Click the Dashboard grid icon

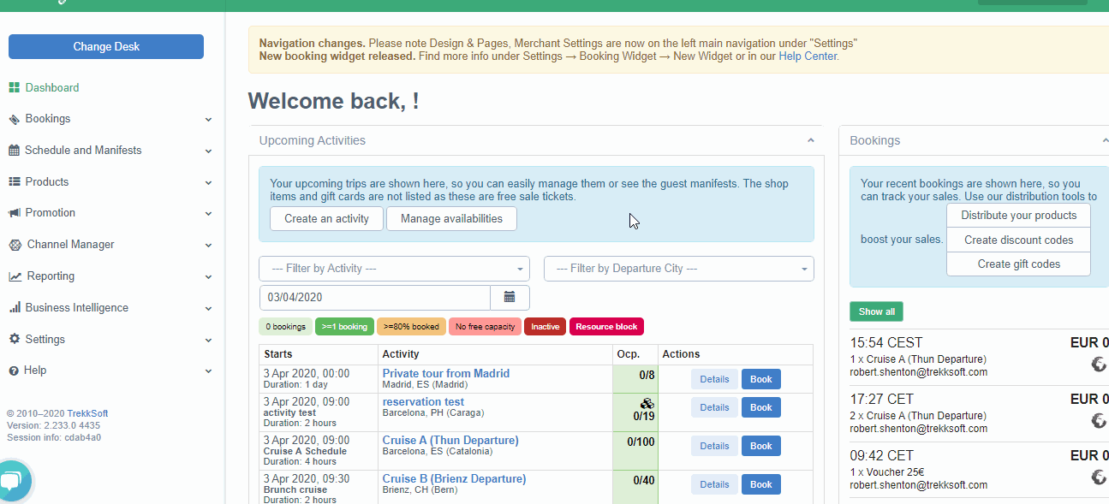point(15,87)
